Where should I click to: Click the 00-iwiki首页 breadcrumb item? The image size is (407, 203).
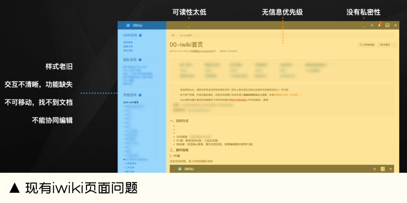click(x=186, y=35)
